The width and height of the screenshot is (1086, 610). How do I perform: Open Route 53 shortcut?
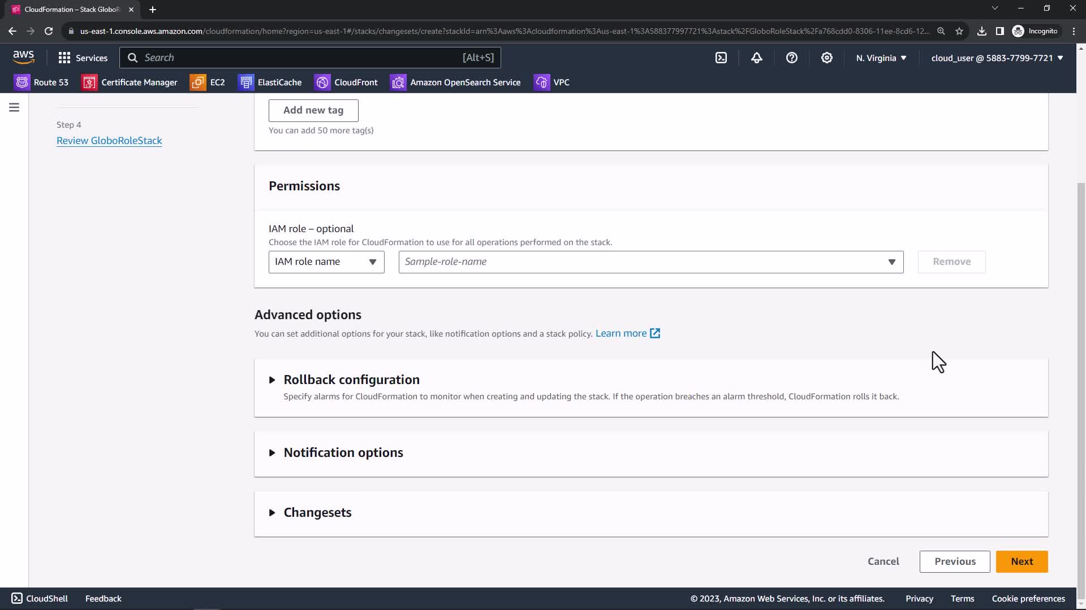(x=41, y=82)
